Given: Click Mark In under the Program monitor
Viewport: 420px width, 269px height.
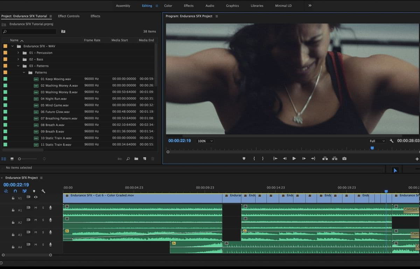Looking at the screenshot, I should pyautogui.click(x=254, y=158).
